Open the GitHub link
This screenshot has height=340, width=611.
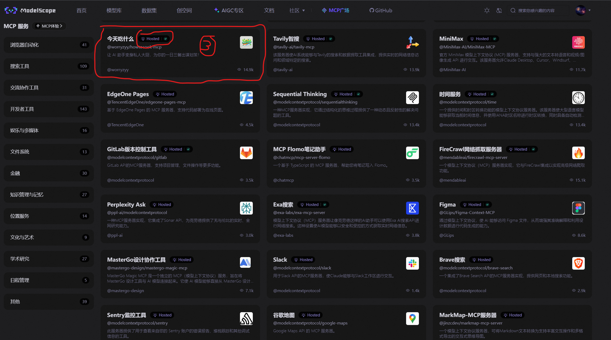click(x=381, y=10)
